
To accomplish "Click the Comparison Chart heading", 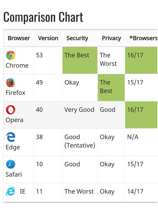I will pyautogui.click(x=43, y=17).
